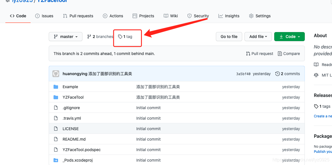Image resolution: width=332 pixels, height=165 pixels.
Task: Click the .travis.yml file icon
Action: tap(56, 118)
